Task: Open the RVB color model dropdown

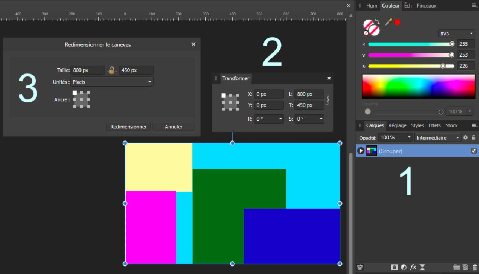Action: [x=456, y=34]
